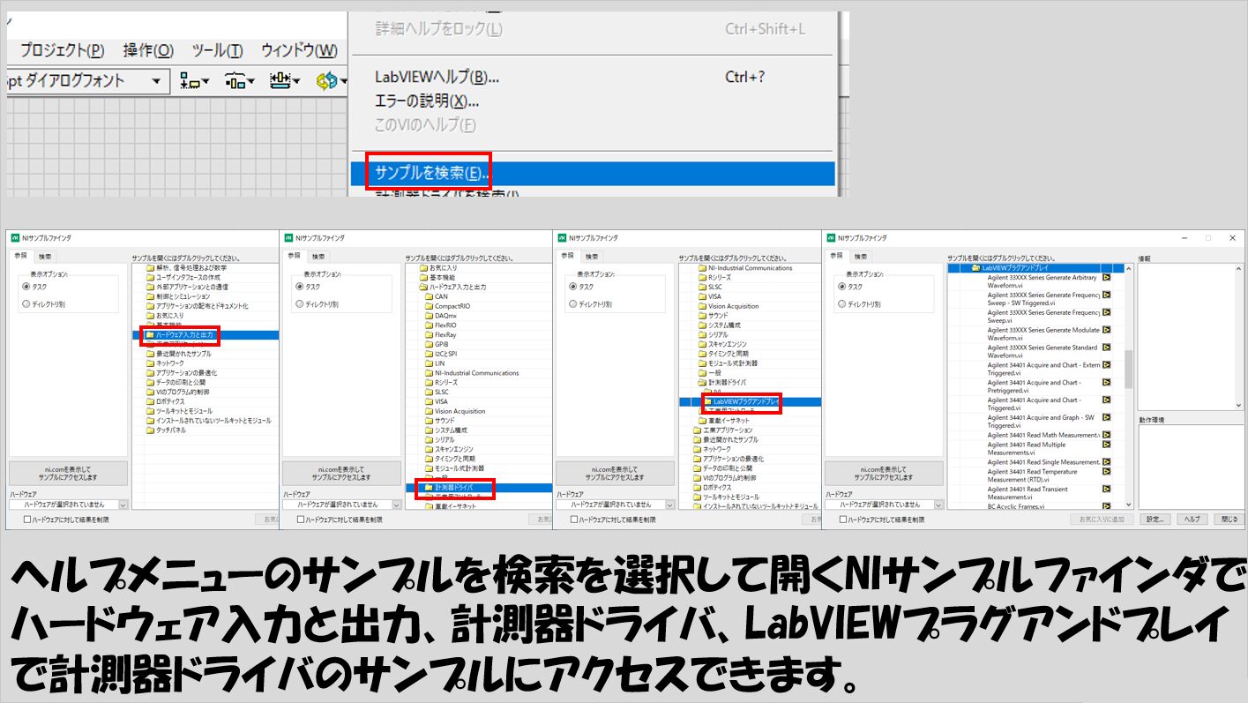The image size is (1248, 703).
Task: Select ディレクトリ別 radio in window with expanded 計測器ドライバ folder
Action: click(x=573, y=304)
